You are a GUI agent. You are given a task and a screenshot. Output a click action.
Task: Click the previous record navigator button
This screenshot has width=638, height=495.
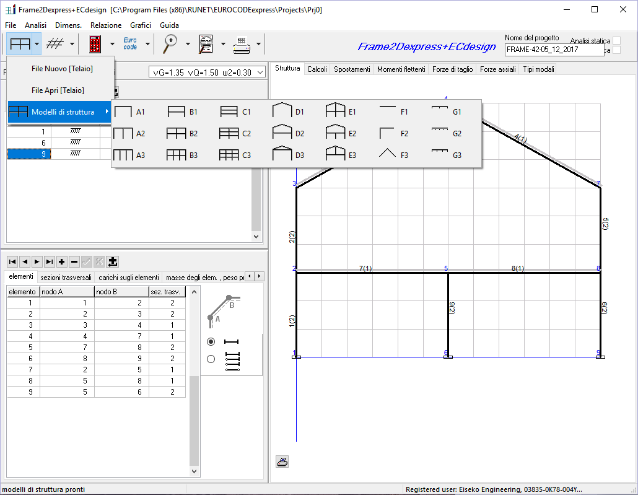click(25, 261)
